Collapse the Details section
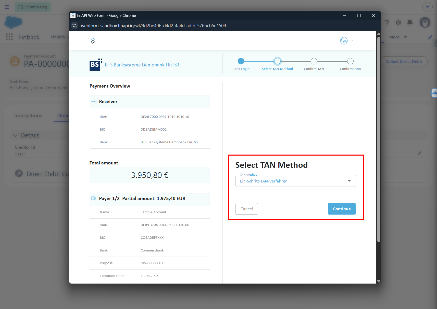 pyautogui.click(x=15, y=135)
